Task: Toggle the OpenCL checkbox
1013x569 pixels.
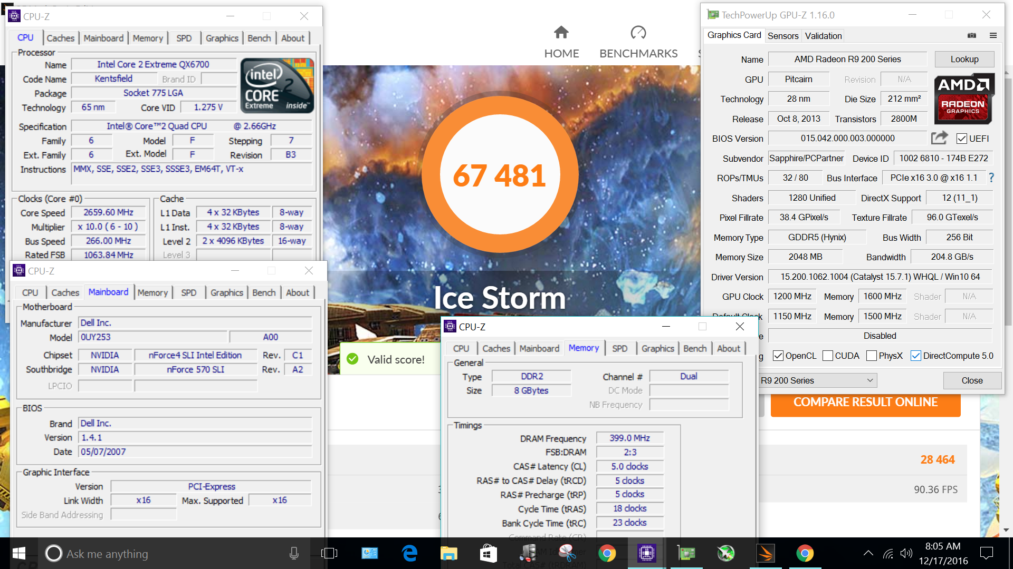Action: pyautogui.click(x=778, y=356)
